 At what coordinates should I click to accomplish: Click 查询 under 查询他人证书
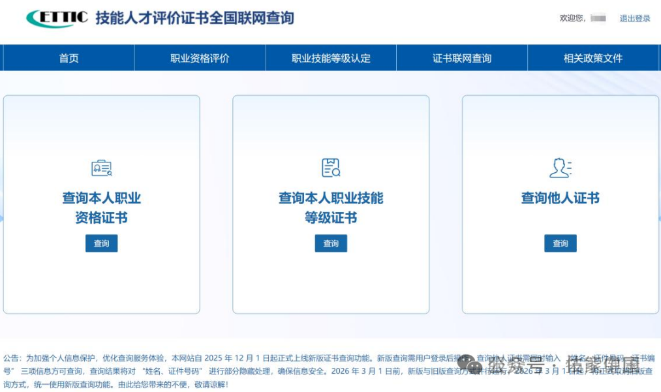coord(560,243)
